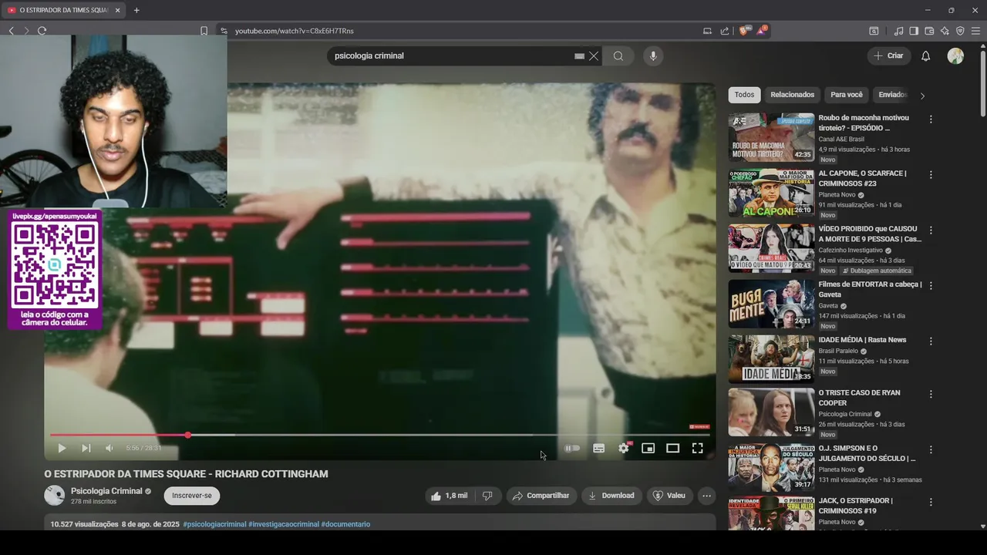Clear the YouTube search text
Image resolution: width=987 pixels, height=555 pixels.
tap(594, 55)
